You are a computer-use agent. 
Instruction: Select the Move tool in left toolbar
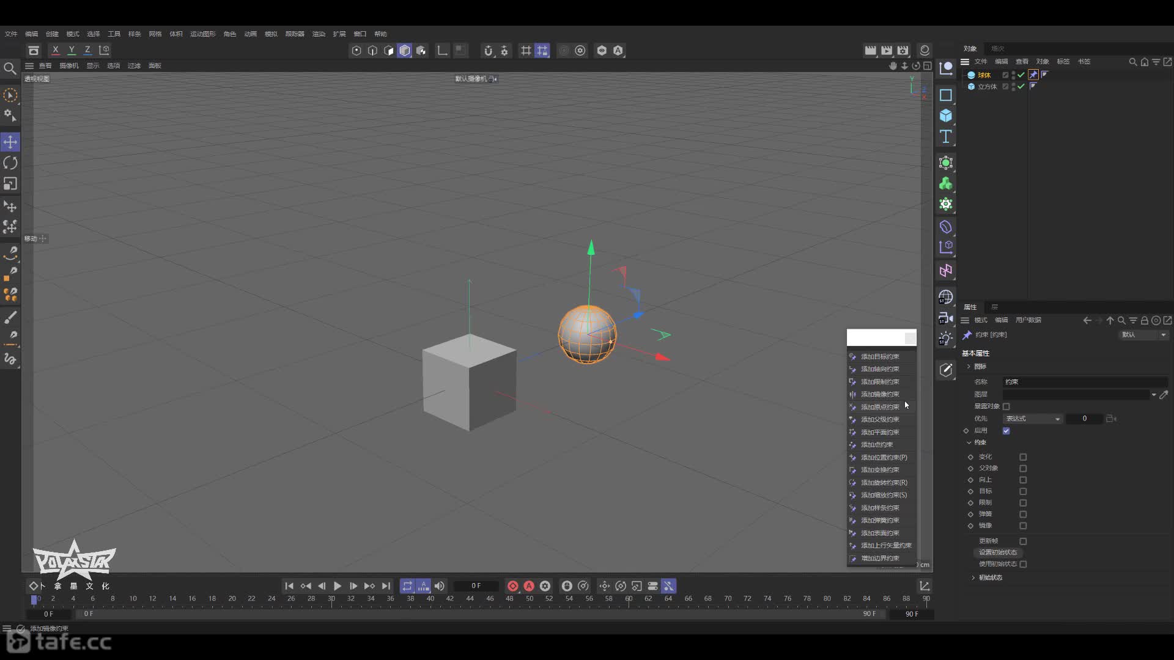10,142
